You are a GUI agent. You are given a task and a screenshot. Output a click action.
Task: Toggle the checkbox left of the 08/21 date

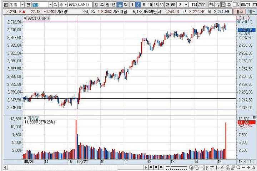tap(235, 5)
